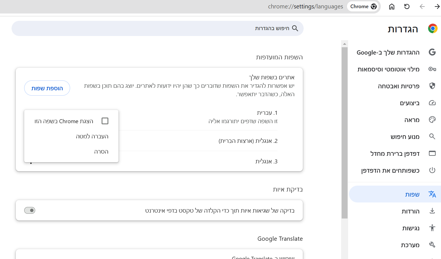Open privacy and security shield icon
Image resolution: width=441 pixels, height=259 pixels.
pos(432,86)
